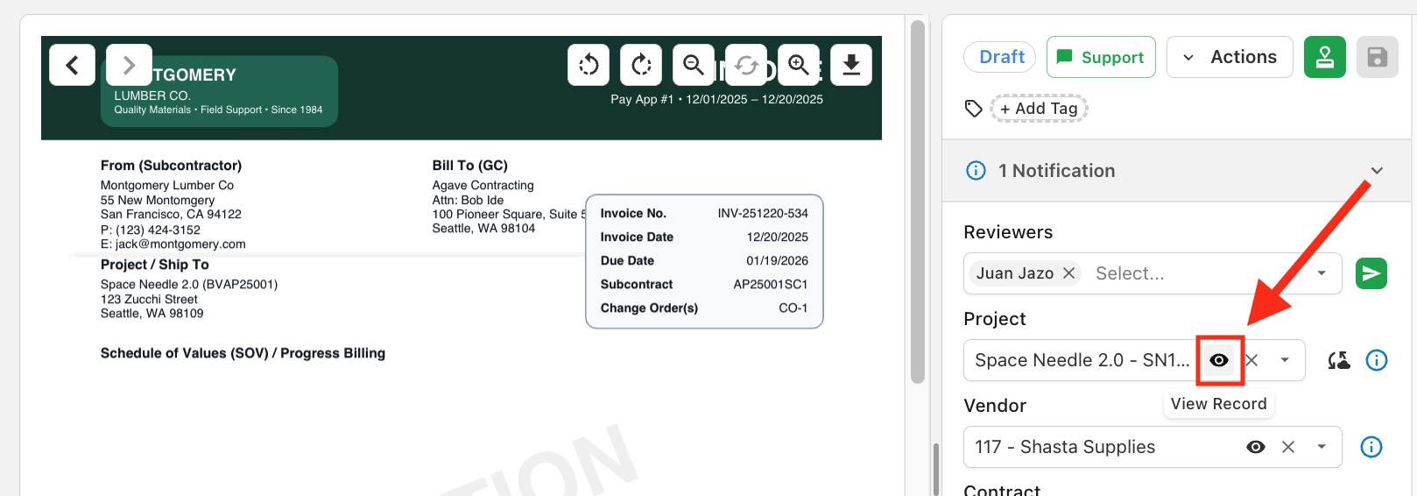Go to next document with right chevron
Image resolution: width=1417 pixels, height=496 pixels.
pyautogui.click(x=129, y=65)
